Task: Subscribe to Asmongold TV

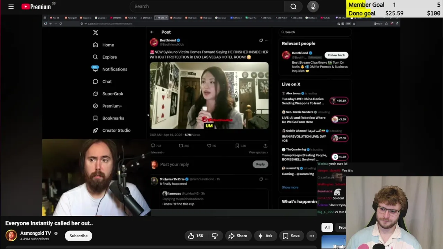Action: (x=79, y=236)
